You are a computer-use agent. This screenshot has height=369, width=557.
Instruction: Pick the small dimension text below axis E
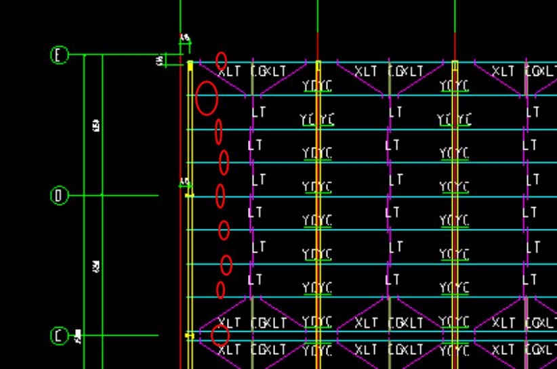[160, 60]
